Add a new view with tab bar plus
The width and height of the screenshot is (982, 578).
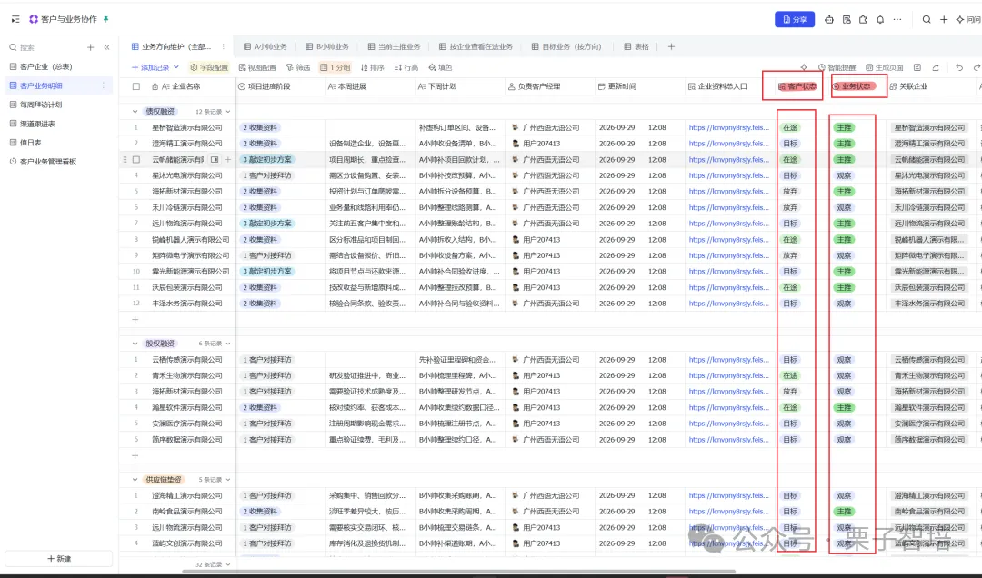[x=671, y=46]
